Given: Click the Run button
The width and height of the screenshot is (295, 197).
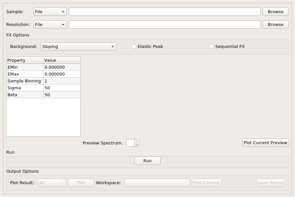Looking at the screenshot, I should [x=147, y=161].
